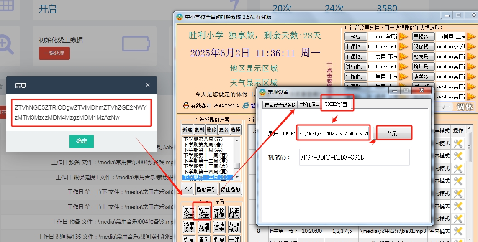Play the 下课铃 sound with orange arrow

[x=403, y=56]
